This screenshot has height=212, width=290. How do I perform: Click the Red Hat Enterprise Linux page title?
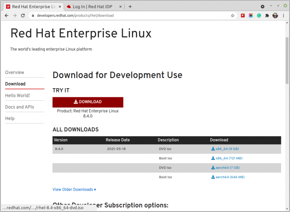point(81,33)
